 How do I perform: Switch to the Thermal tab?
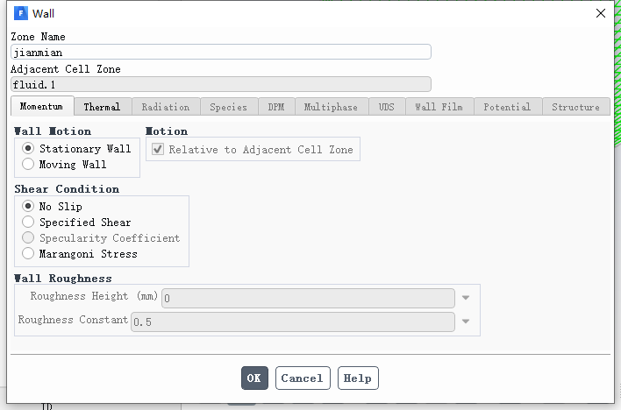102,107
